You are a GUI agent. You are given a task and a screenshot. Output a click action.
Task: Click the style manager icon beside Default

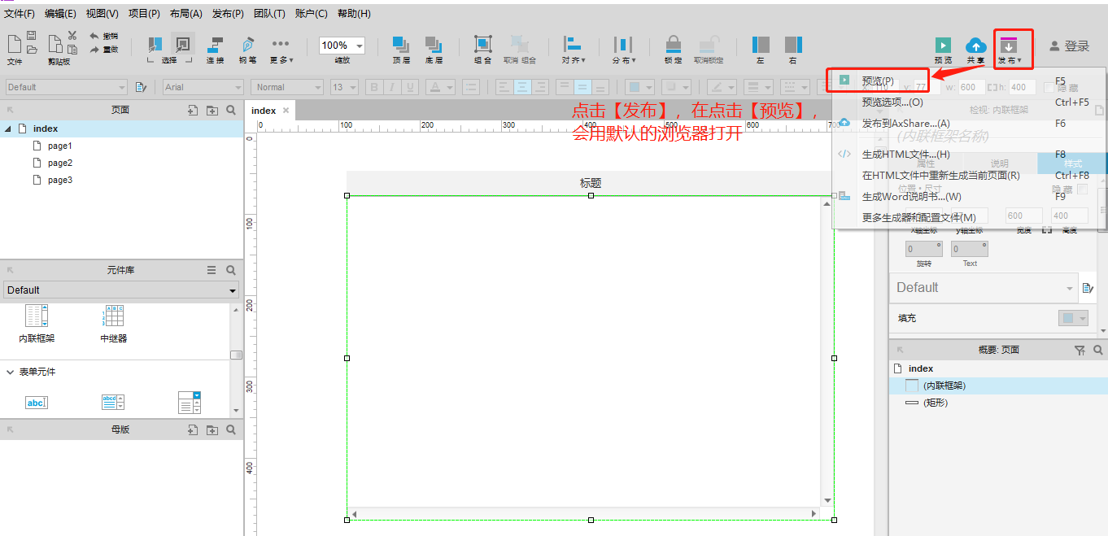tap(141, 87)
